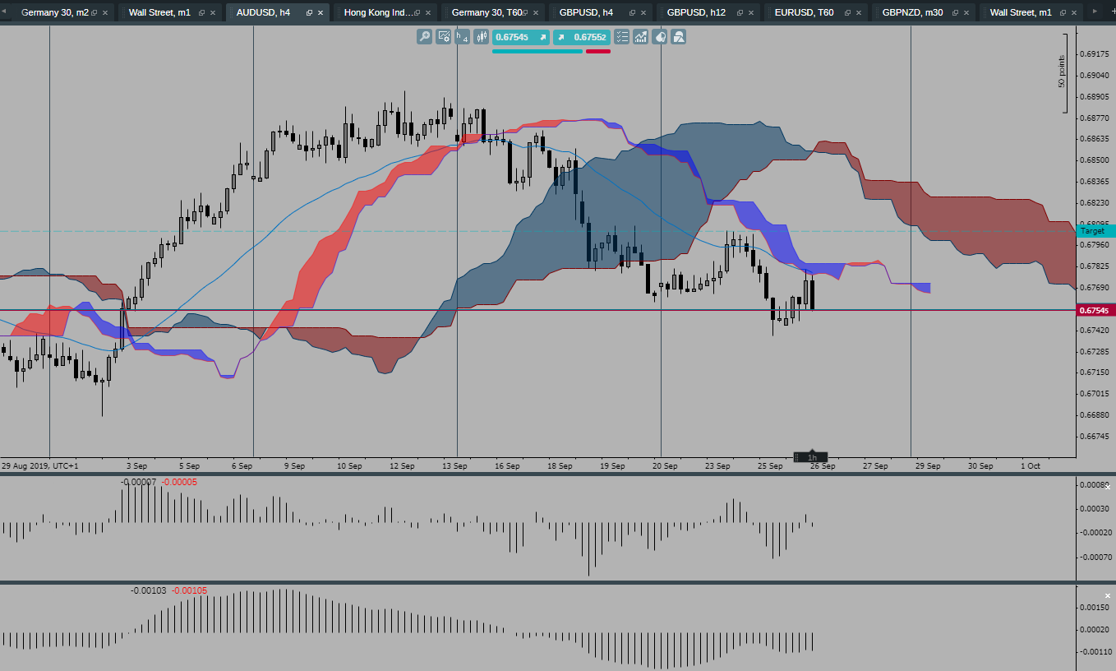Detach the GBPUSD, h4 chart
Image resolution: width=1116 pixels, height=671 pixels.
(x=633, y=13)
